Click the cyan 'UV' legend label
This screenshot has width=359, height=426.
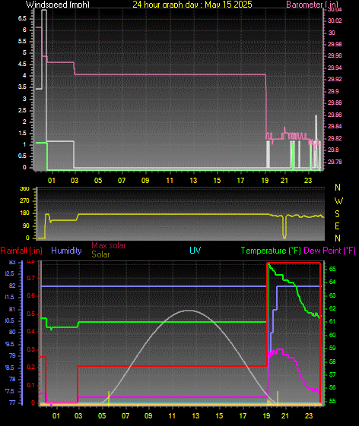tap(195, 251)
